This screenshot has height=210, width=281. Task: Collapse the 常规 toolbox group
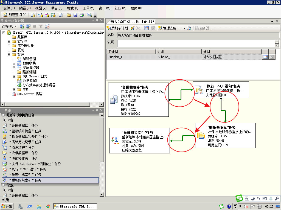pos(3,185)
